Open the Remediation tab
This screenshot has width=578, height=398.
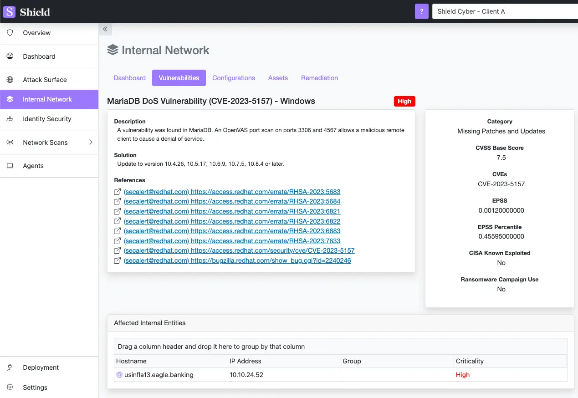(319, 78)
